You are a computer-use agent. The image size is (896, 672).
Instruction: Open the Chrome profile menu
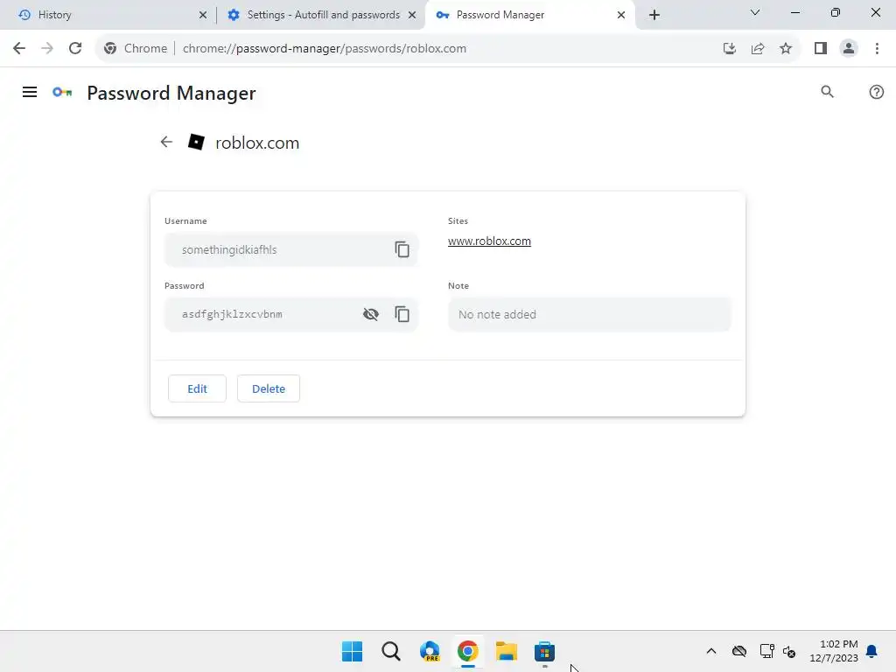[849, 49]
